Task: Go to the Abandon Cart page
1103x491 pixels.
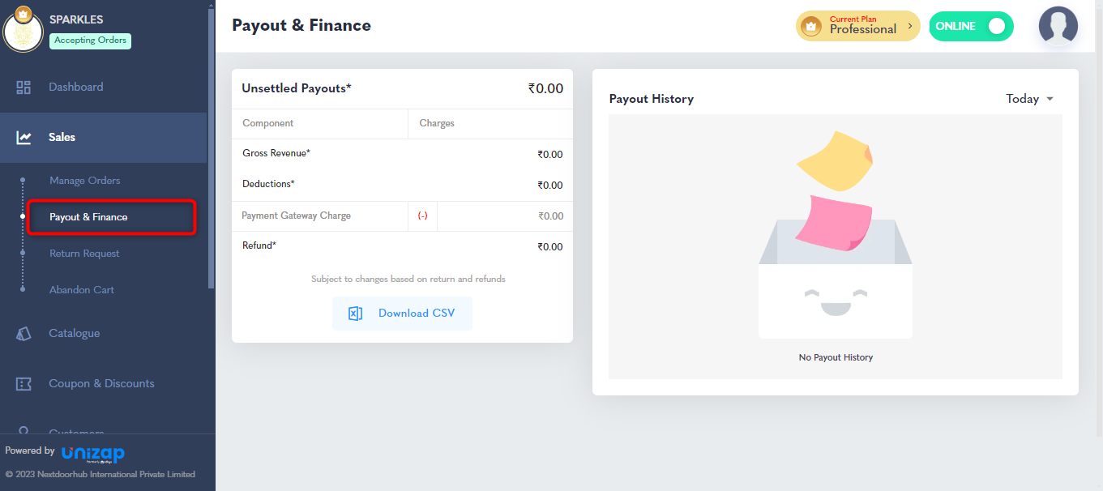Action: [82, 290]
